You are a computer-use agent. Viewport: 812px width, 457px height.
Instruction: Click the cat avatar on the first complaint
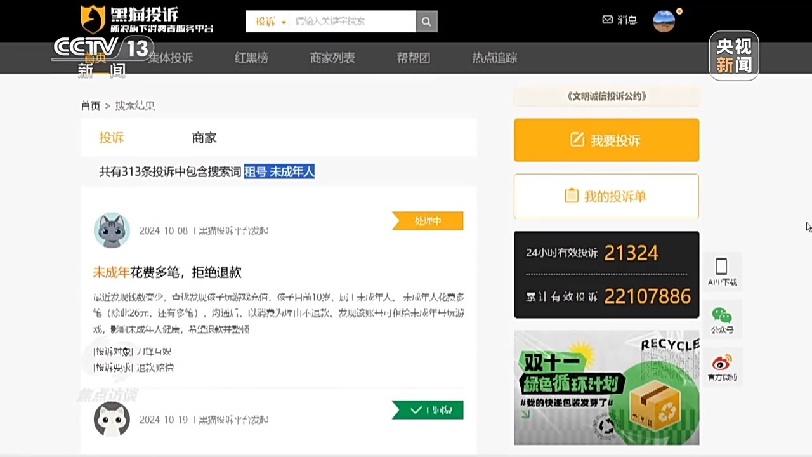112,230
